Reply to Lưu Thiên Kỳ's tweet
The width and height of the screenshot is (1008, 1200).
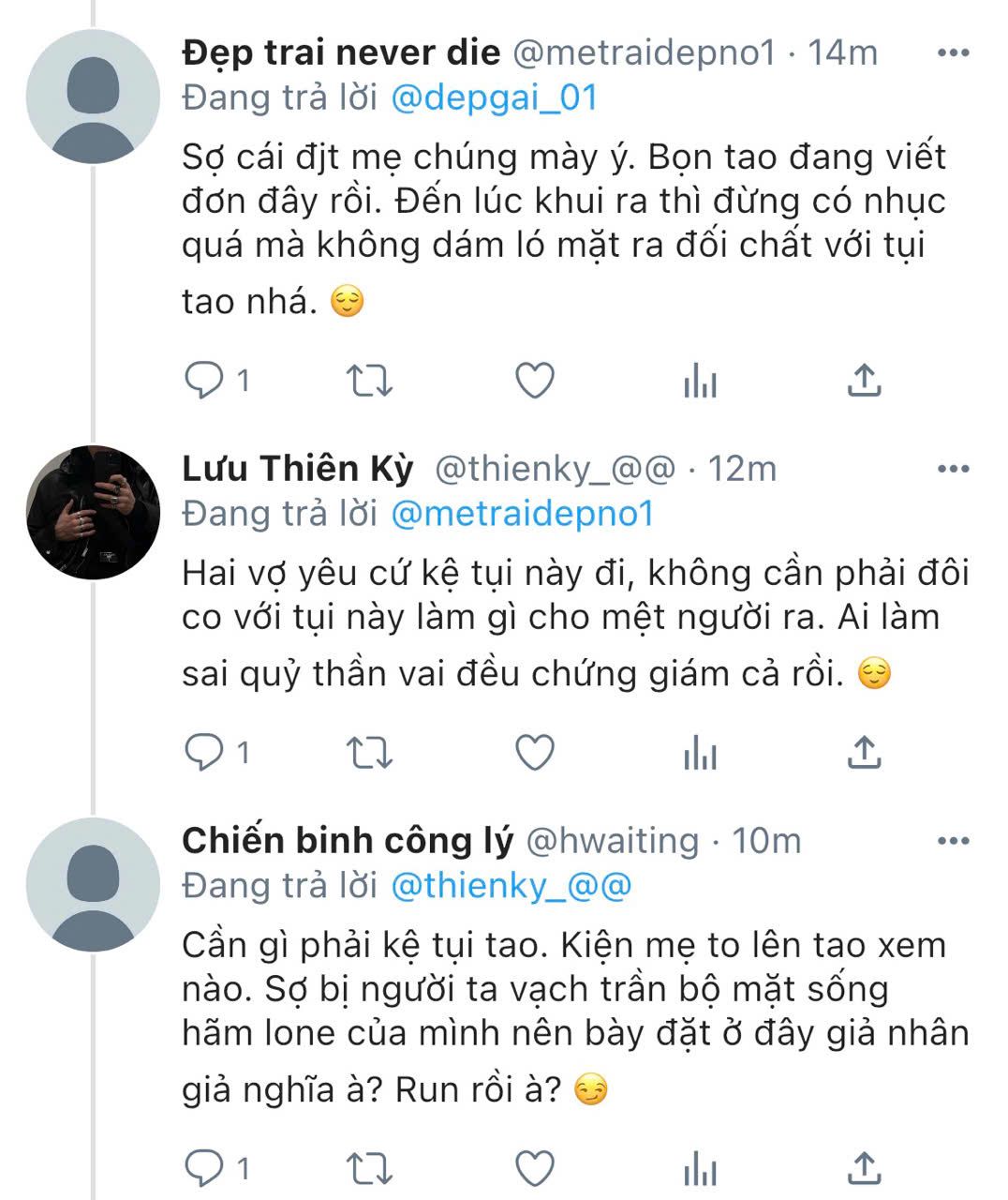point(203,752)
